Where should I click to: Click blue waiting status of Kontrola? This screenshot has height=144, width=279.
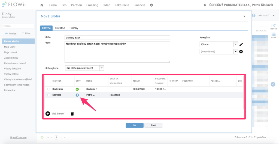pos(77,95)
